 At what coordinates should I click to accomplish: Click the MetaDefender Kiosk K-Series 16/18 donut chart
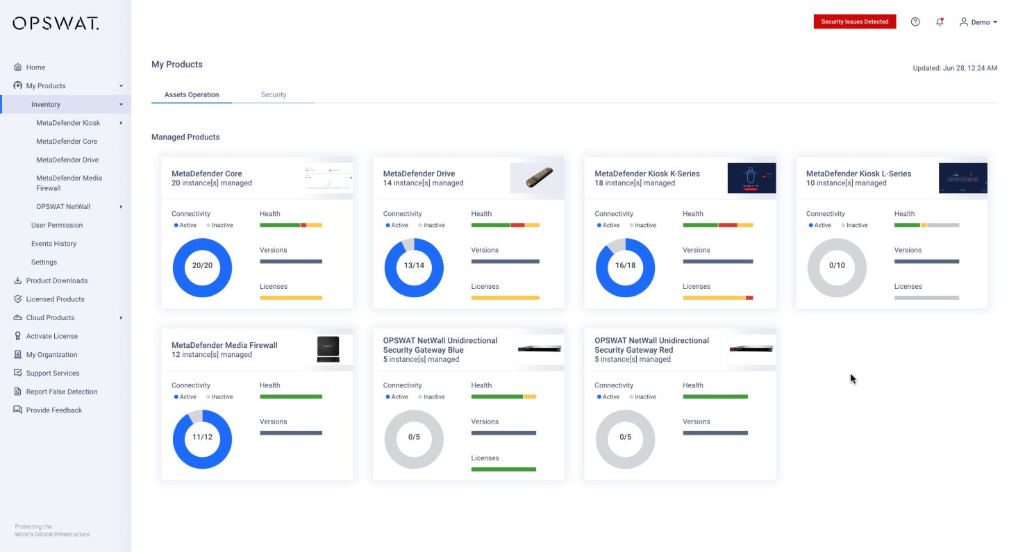[x=625, y=267]
